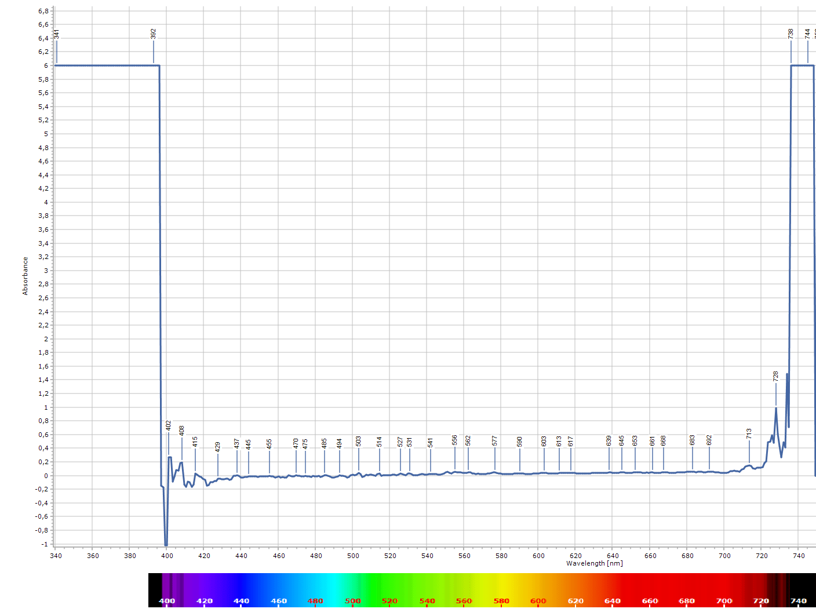The height and width of the screenshot is (616, 816).
Task: Click the absorbance axis value 6
Action: point(46,65)
